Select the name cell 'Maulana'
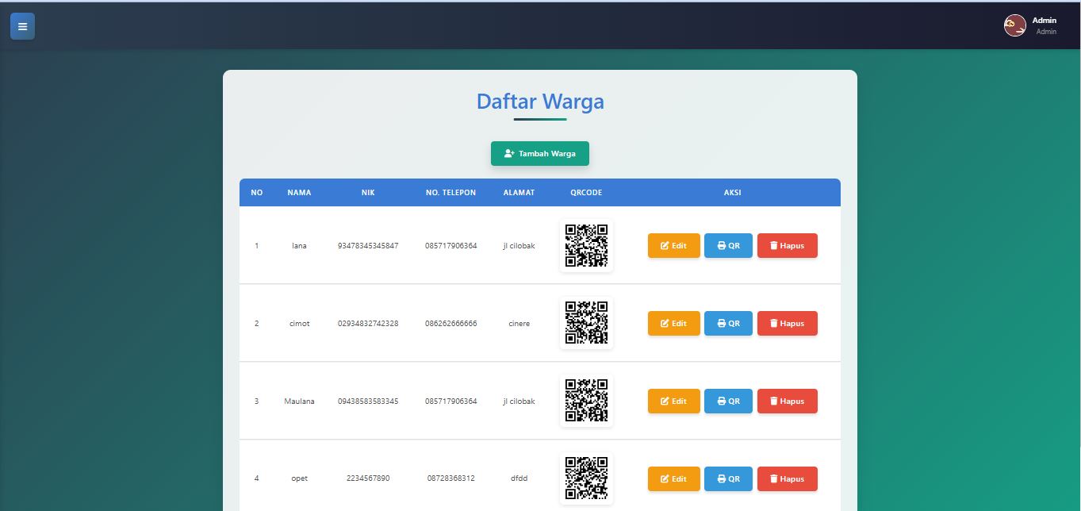The image size is (1081, 511). [x=299, y=401]
